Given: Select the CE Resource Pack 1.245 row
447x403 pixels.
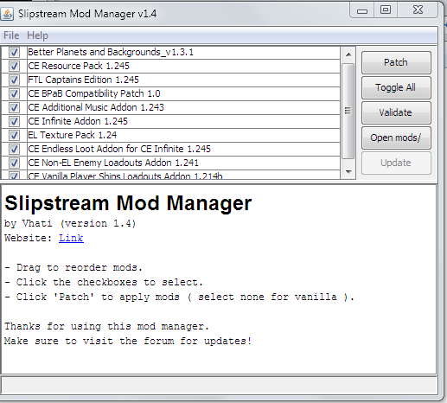Looking at the screenshot, I should pyautogui.click(x=183, y=66).
